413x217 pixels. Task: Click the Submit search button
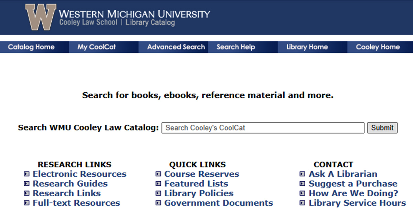click(x=382, y=128)
